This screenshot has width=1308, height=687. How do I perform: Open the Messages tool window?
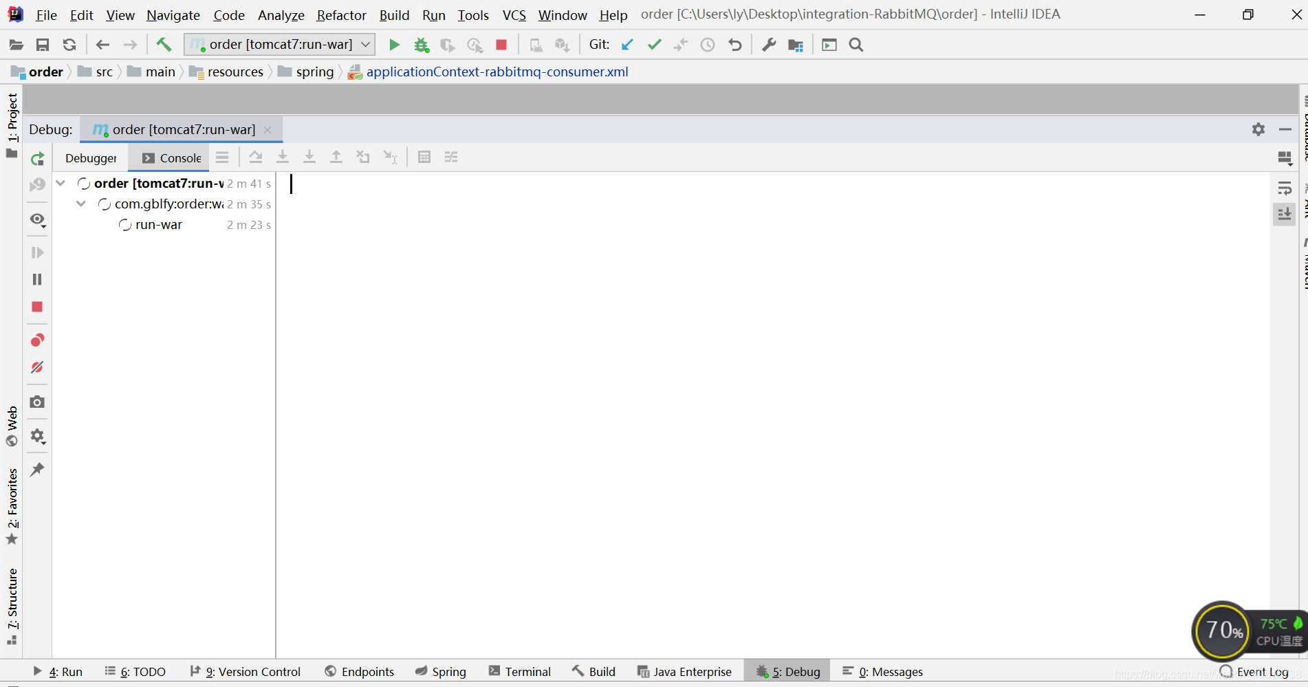tap(882, 672)
